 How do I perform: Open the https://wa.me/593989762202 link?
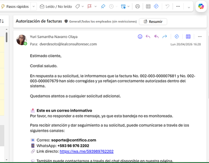point(87,151)
